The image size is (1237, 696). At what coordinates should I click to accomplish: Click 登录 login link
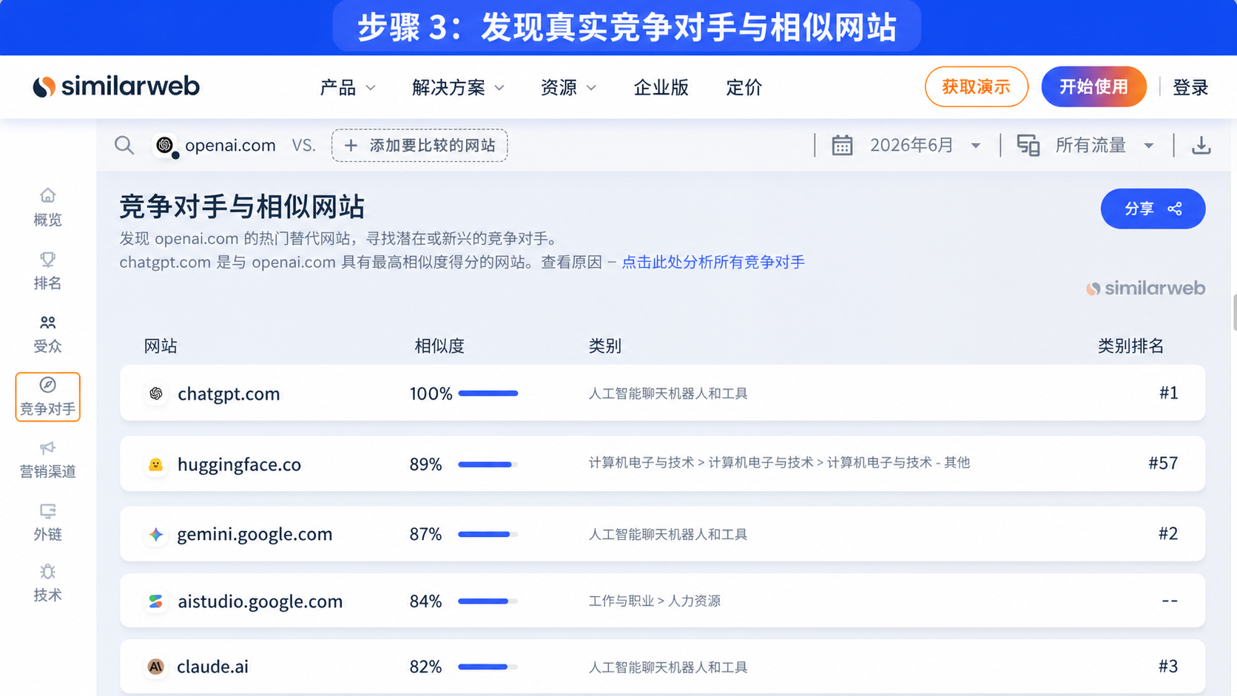[1190, 87]
